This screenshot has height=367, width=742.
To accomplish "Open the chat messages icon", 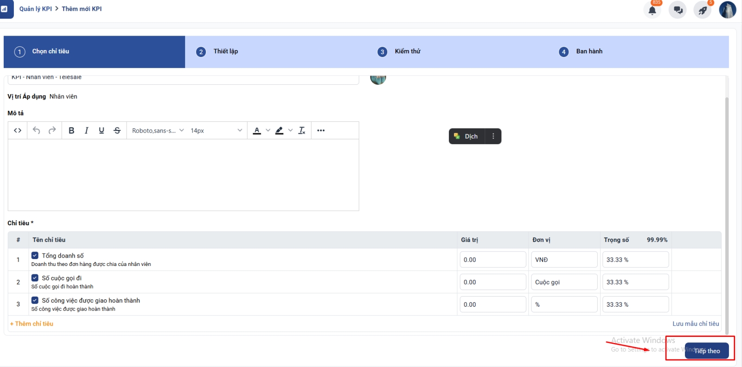I will 678,10.
